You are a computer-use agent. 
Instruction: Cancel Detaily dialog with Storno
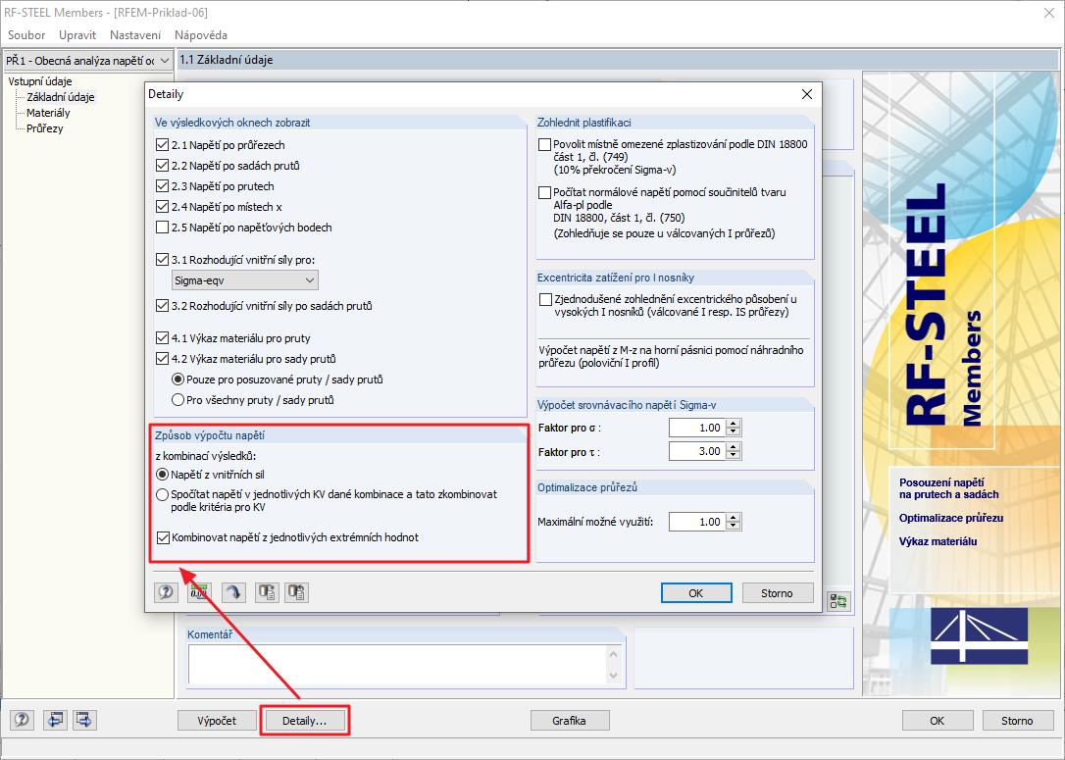(x=777, y=593)
